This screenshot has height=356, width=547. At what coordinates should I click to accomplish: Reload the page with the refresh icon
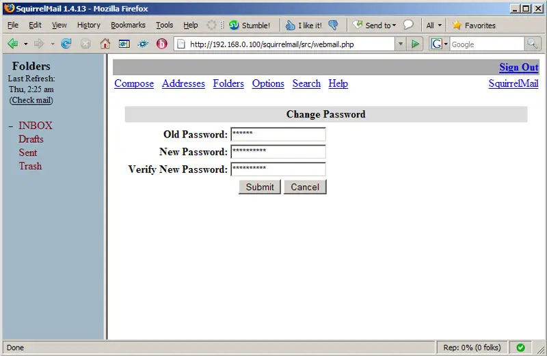[x=66, y=44]
